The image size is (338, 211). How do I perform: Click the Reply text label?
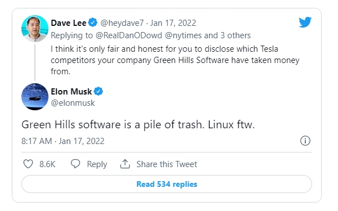[97, 164]
